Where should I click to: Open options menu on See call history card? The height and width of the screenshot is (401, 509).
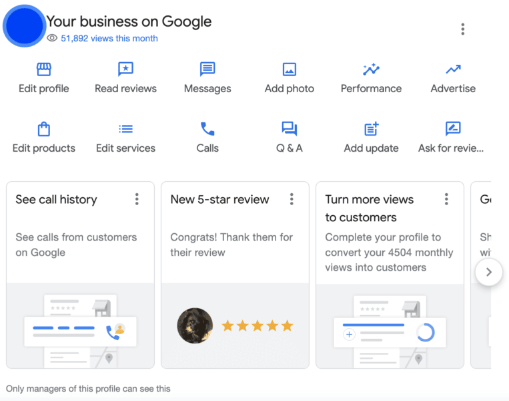(137, 199)
